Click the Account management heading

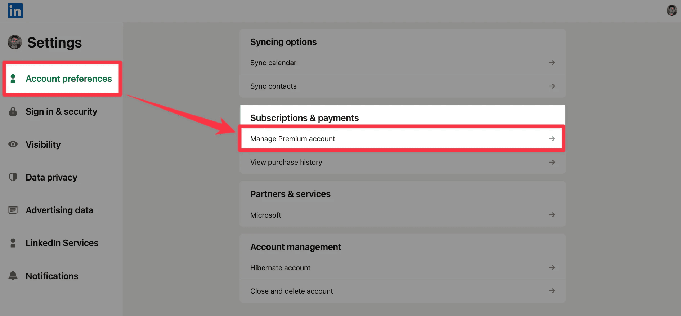(x=296, y=247)
